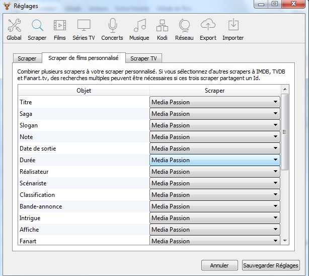Open the Kodi settings section
The image size is (309, 276).
[162, 29]
